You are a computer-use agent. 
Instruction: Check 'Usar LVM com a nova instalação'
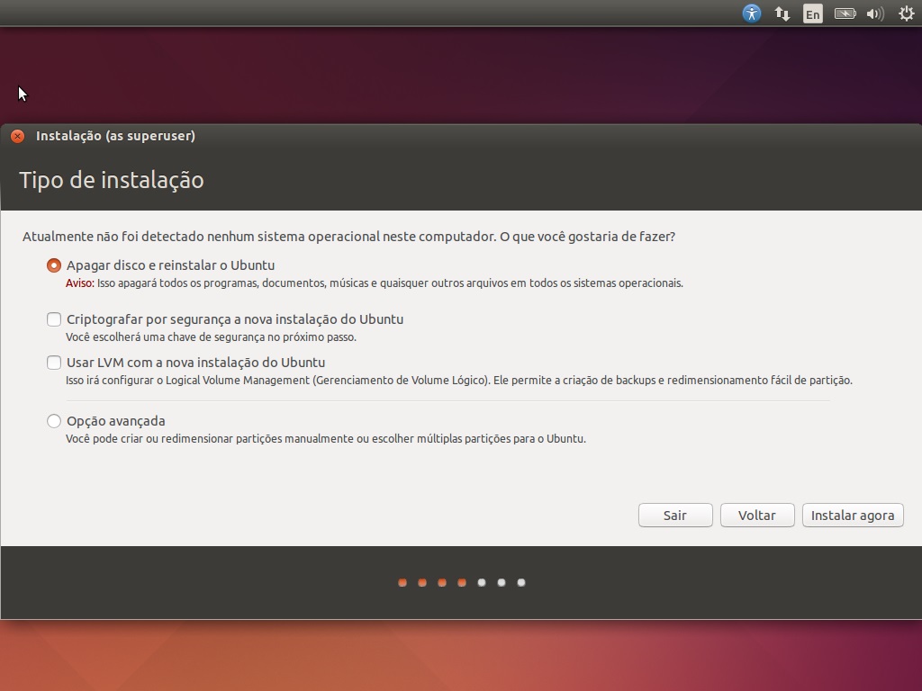[x=54, y=363]
